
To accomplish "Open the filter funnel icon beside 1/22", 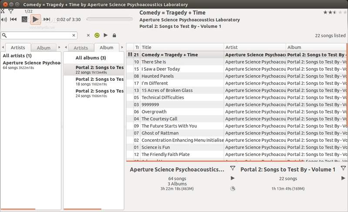I will pyautogui.click(x=10, y=11).
